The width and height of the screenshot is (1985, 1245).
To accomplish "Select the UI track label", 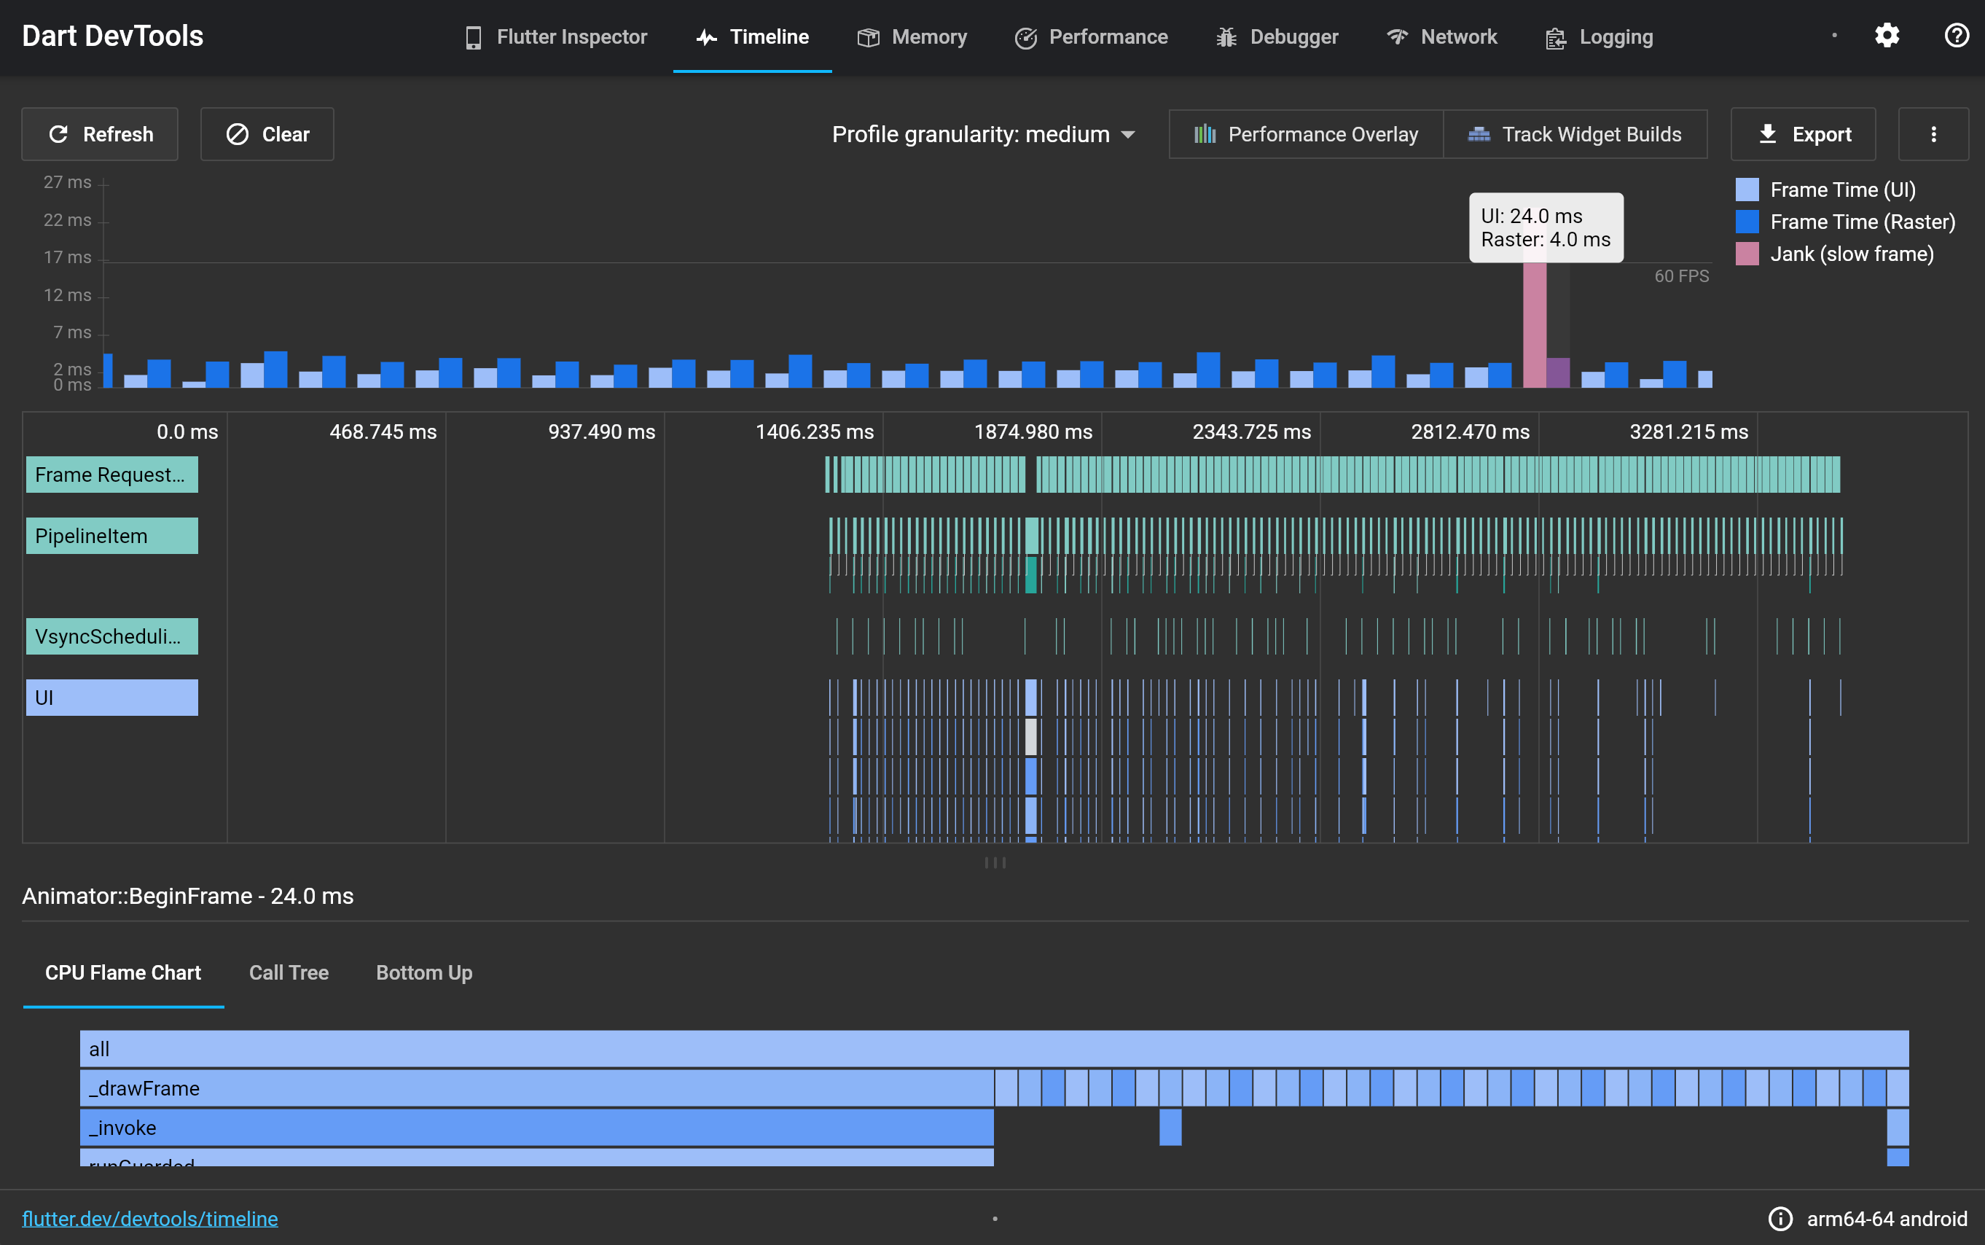I will (112, 698).
